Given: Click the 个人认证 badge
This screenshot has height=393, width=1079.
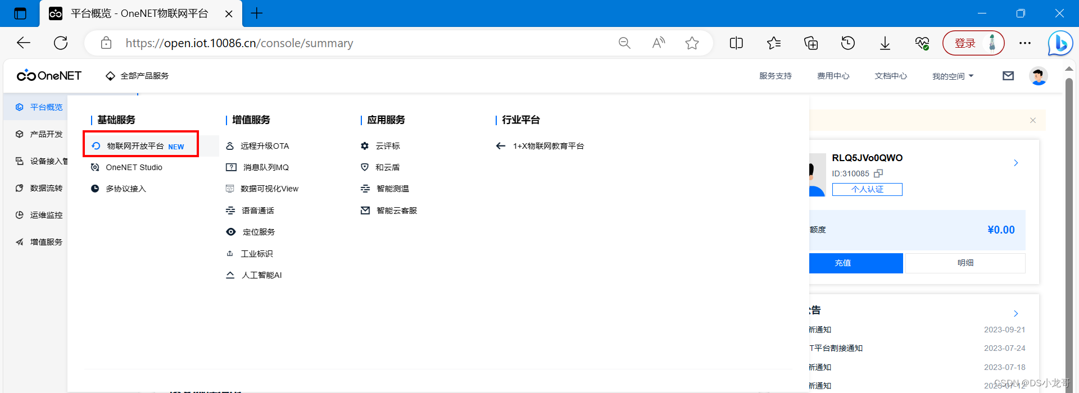Looking at the screenshot, I should coord(867,190).
